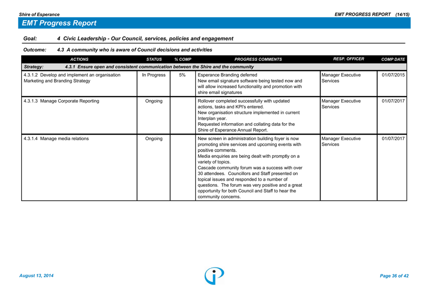
Task: Select Outcome 4.3 community awareness line
Action: point(118,50)
